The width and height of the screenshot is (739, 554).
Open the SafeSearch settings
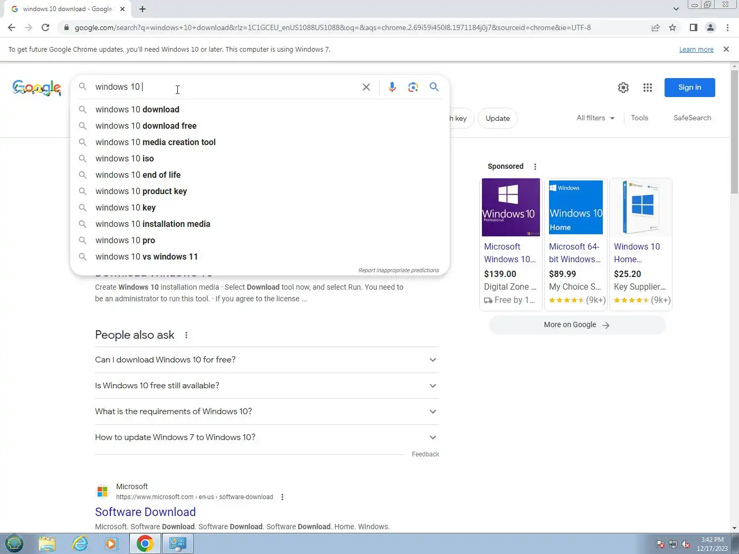692,118
